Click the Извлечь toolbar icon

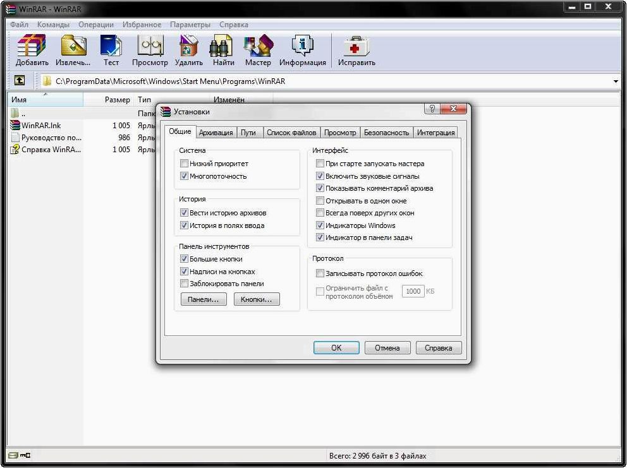pyautogui.click(x=73, y=45)
